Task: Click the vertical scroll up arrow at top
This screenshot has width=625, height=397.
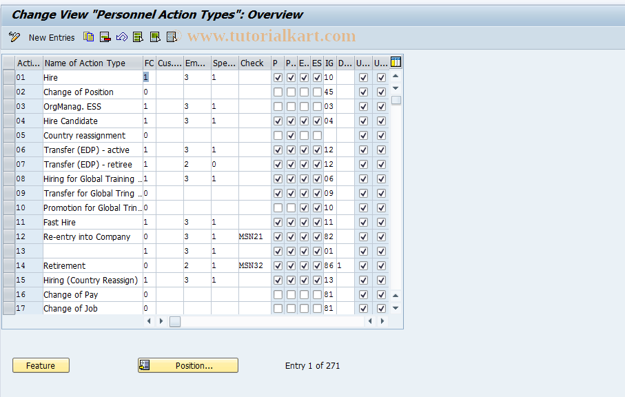Action: 396,76
